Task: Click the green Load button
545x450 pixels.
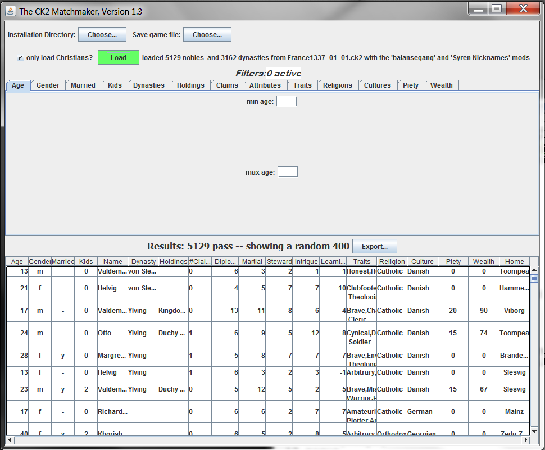Action: 118,58
